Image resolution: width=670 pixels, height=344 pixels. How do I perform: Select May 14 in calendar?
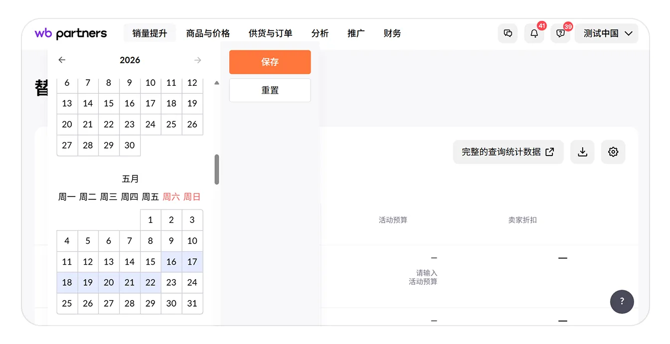130,262
